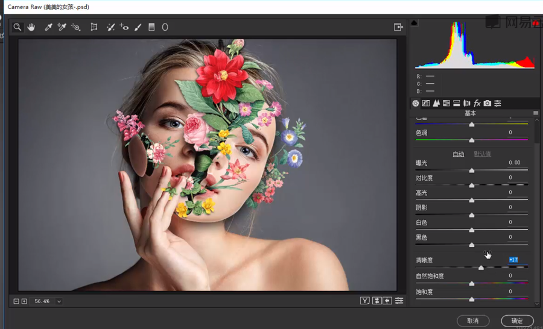Select the Hand tool
The width and height of the screenshot is (543, 329).
31,27
